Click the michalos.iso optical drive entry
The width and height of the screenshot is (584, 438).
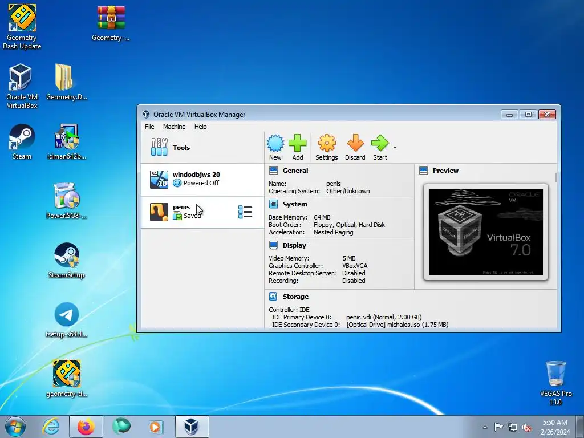[398, 325]
